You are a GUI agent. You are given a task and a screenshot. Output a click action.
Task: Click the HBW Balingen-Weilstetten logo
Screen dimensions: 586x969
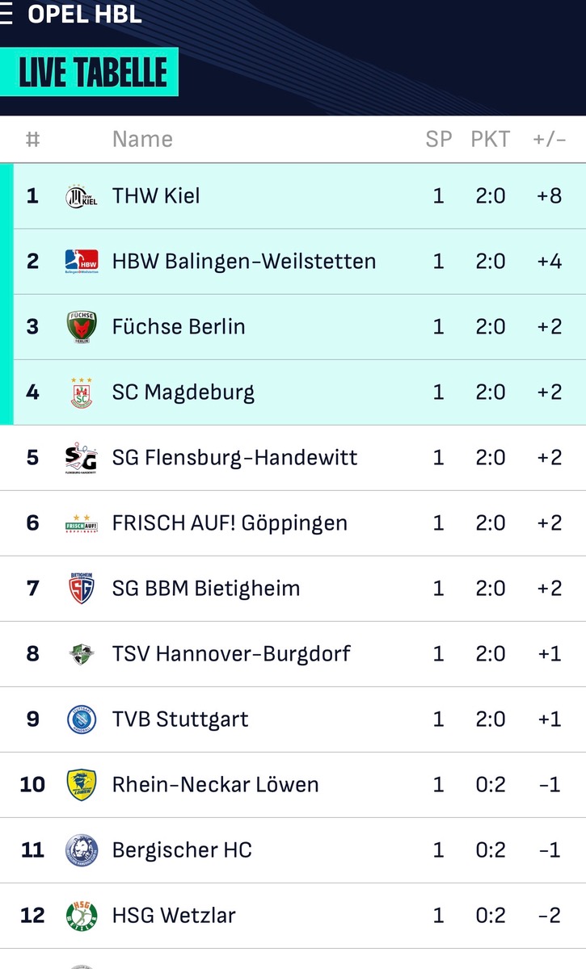pos(81,262)
